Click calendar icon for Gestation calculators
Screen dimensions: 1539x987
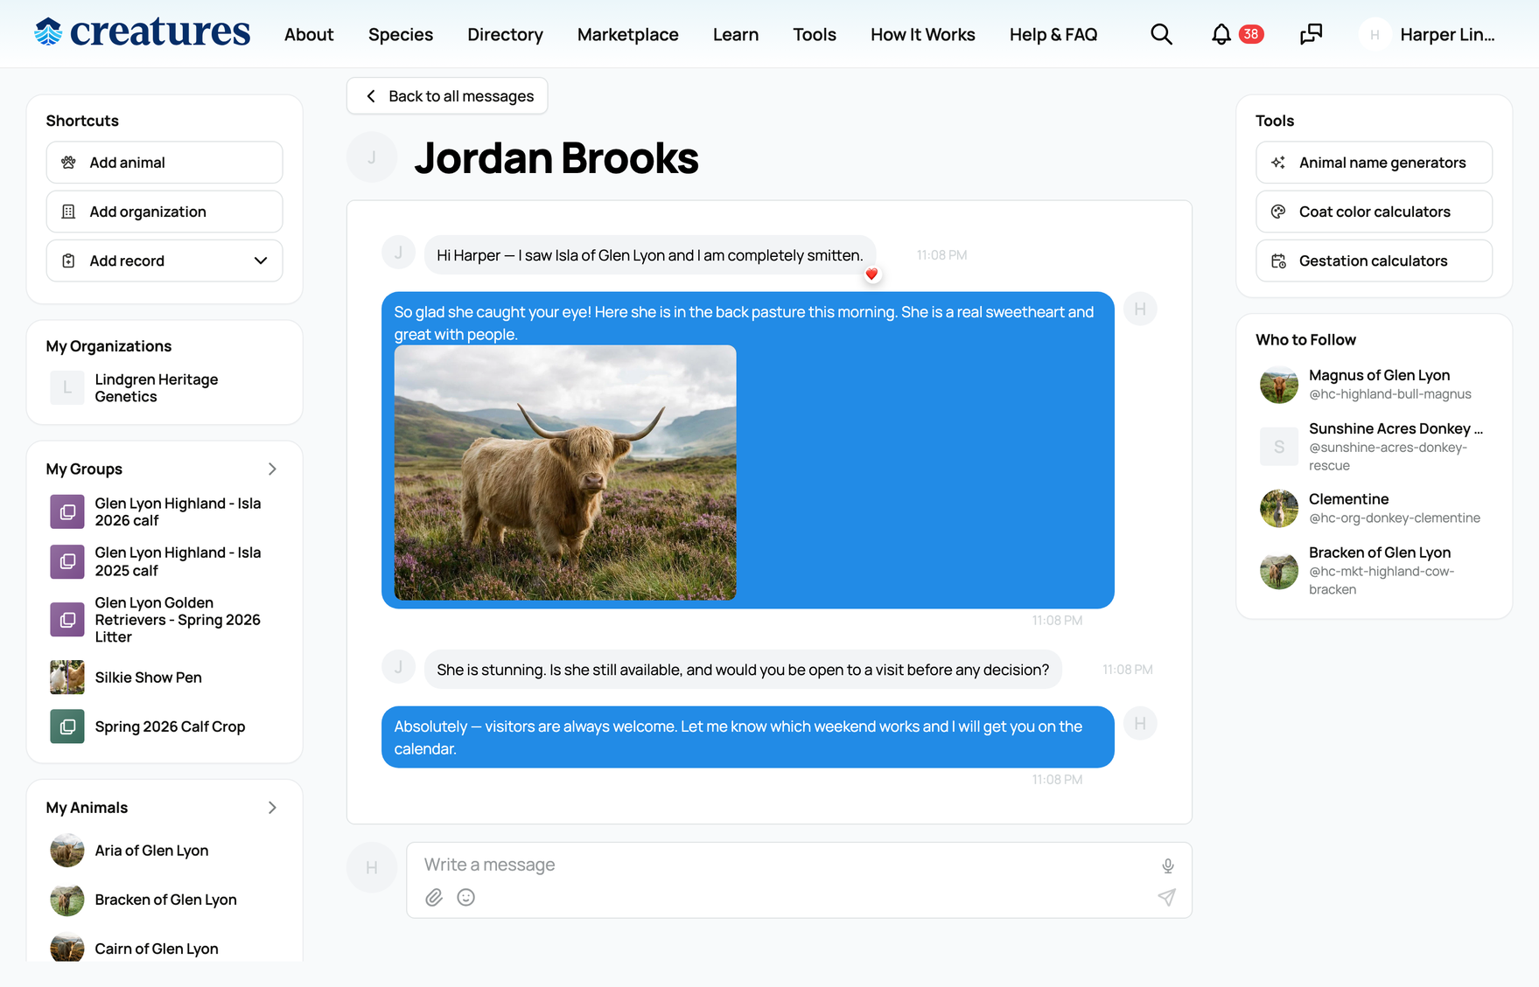point(1278,261)
